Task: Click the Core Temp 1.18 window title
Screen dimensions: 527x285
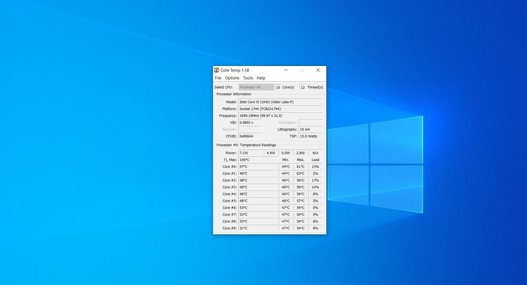Action: pyautogui.click(x=235, y=70)
